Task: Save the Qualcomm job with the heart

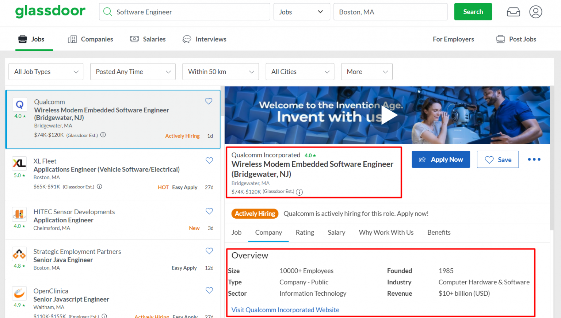Action: tap(209, 101)
